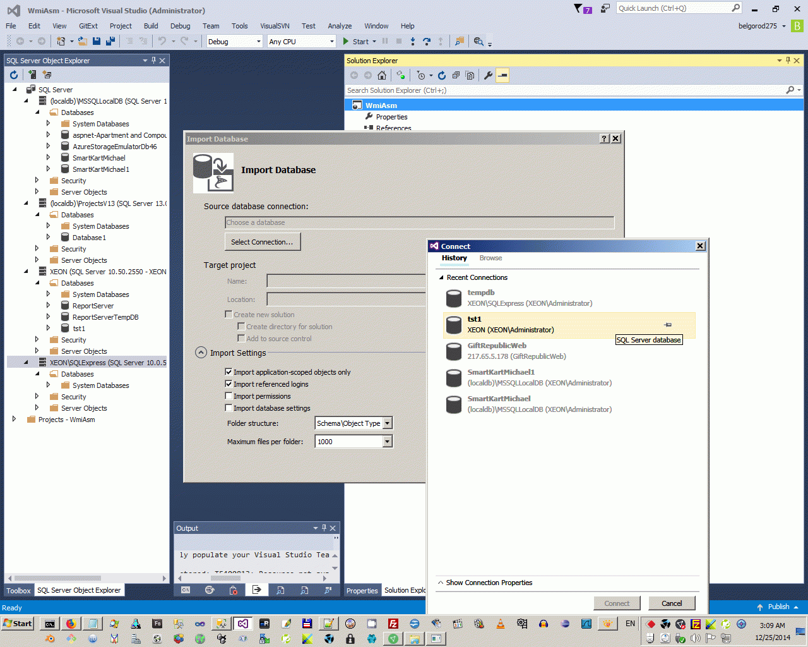808x647 pixels.
Task: Toggle Preview Selected Items in Solution Explorer
Action: coord(502,75)
